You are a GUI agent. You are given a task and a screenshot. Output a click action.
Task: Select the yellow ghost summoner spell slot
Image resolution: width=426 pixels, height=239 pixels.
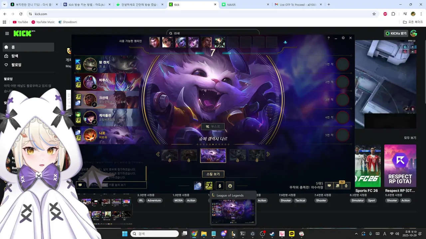tap(209, 186)
